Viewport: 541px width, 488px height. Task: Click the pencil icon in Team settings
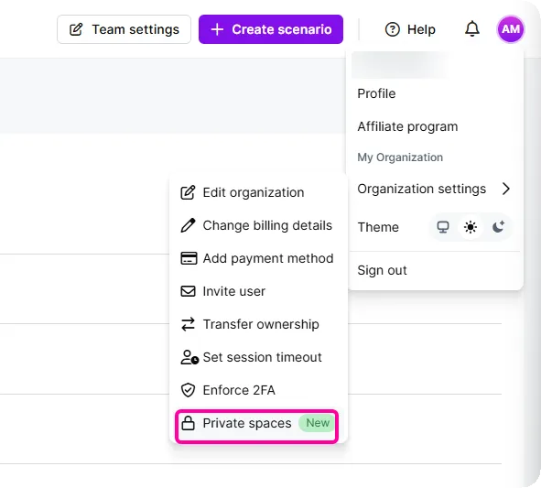[76, 29]
